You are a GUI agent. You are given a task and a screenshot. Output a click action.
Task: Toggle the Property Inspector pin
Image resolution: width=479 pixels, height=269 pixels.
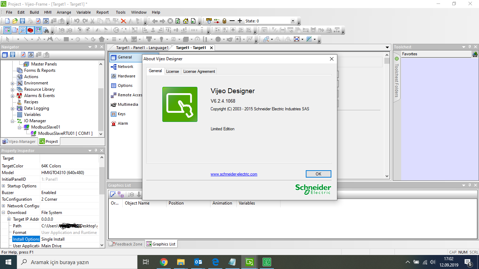(95, 151)
